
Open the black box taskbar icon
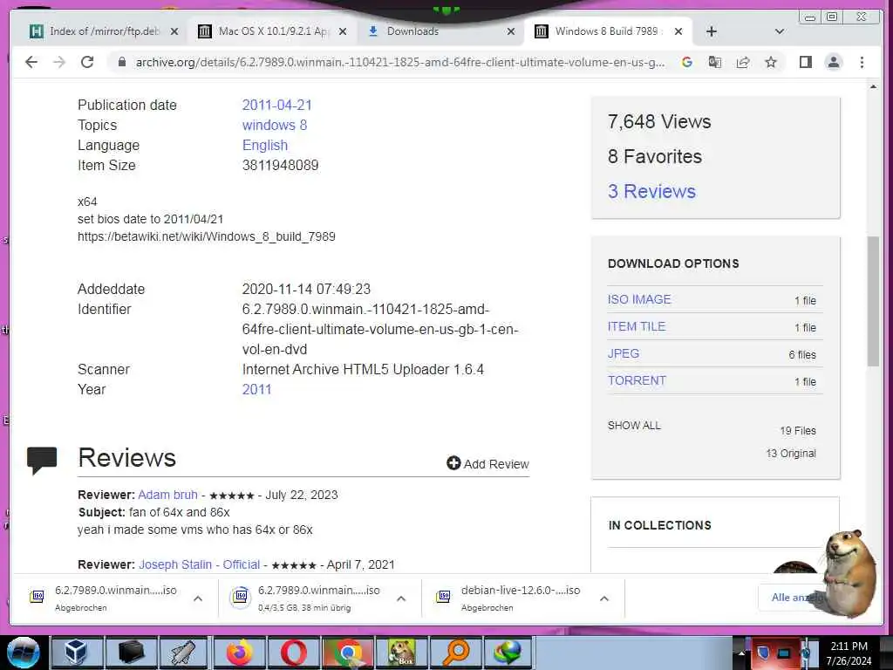pos(131,653)
